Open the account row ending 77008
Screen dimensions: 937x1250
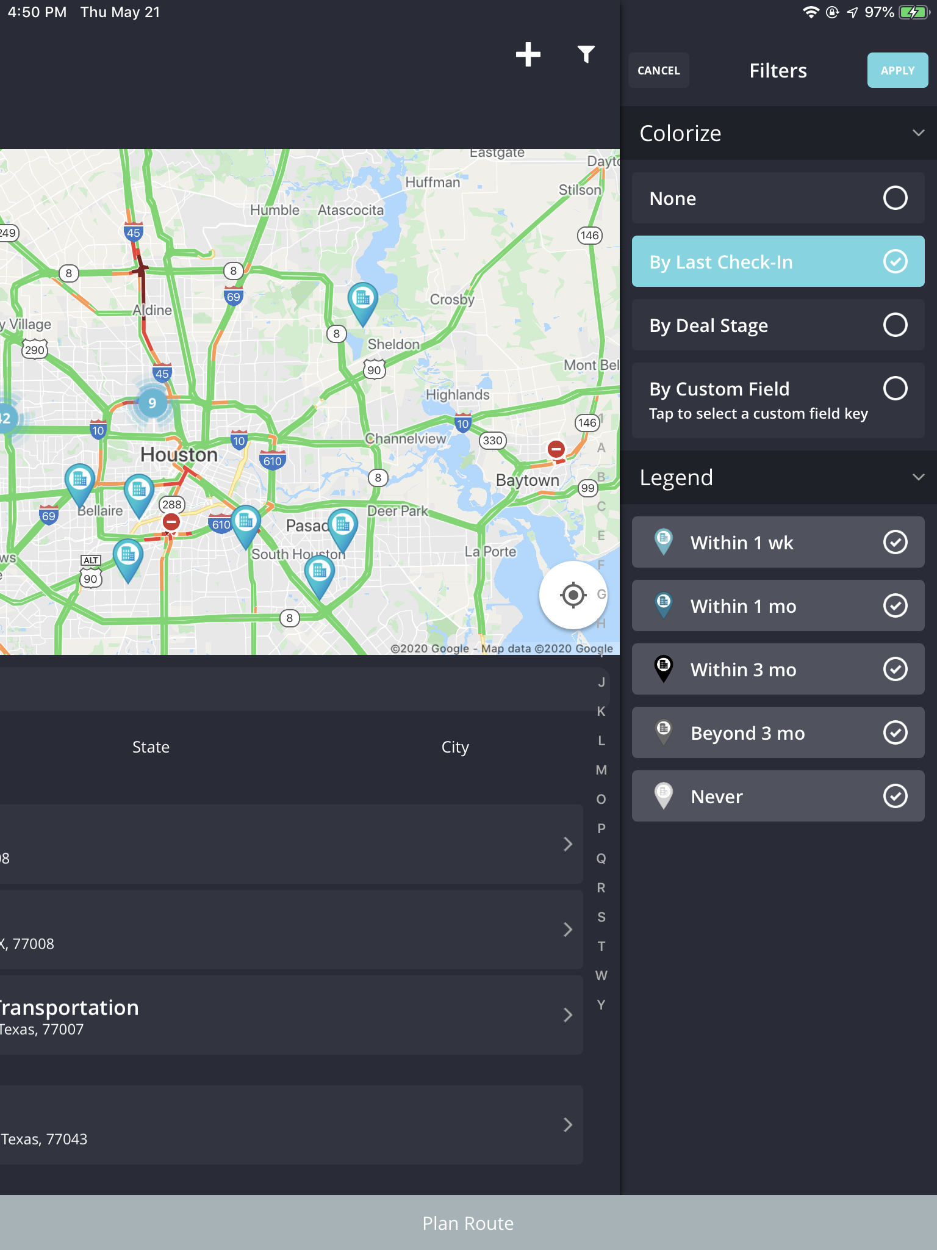[x=292, y=930]
